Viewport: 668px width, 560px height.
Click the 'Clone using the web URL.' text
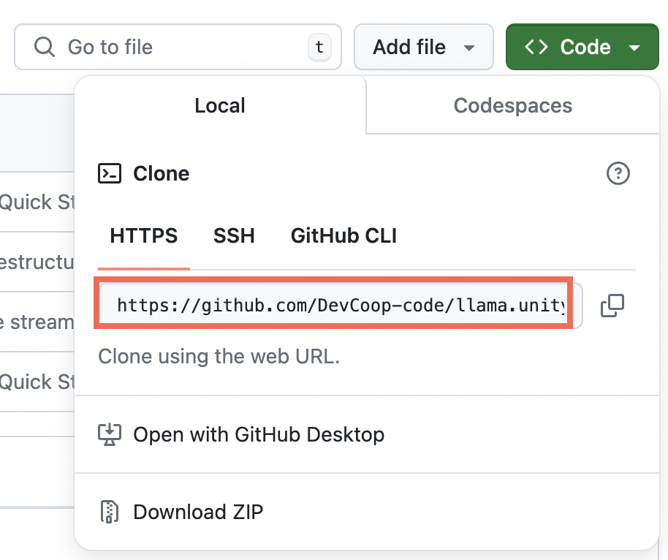pyautogui.click(x=219, y=356)
